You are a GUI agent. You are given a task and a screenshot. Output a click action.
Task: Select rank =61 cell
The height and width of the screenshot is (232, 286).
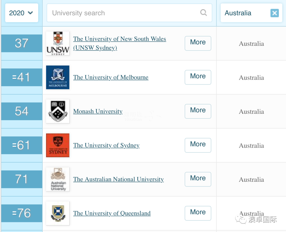tap(22, 145)
